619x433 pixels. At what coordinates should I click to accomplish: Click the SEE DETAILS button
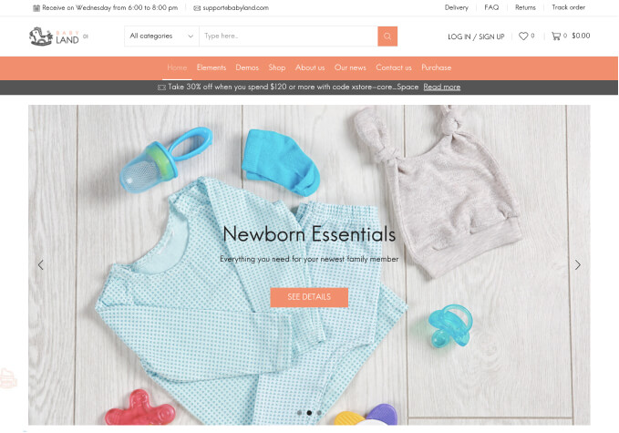309,297
